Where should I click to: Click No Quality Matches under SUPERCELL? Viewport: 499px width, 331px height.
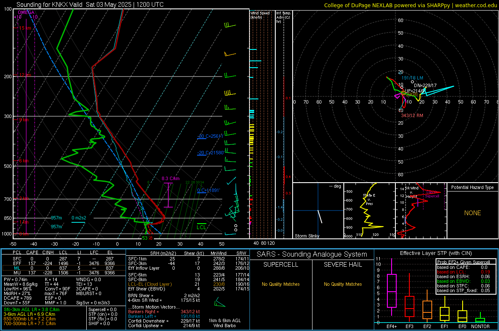tap(281, 284)
